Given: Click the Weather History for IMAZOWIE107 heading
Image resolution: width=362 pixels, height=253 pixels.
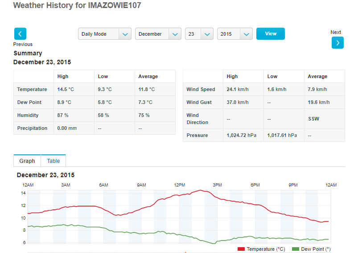Looking at the screenshot, I should tap(77, 5).
